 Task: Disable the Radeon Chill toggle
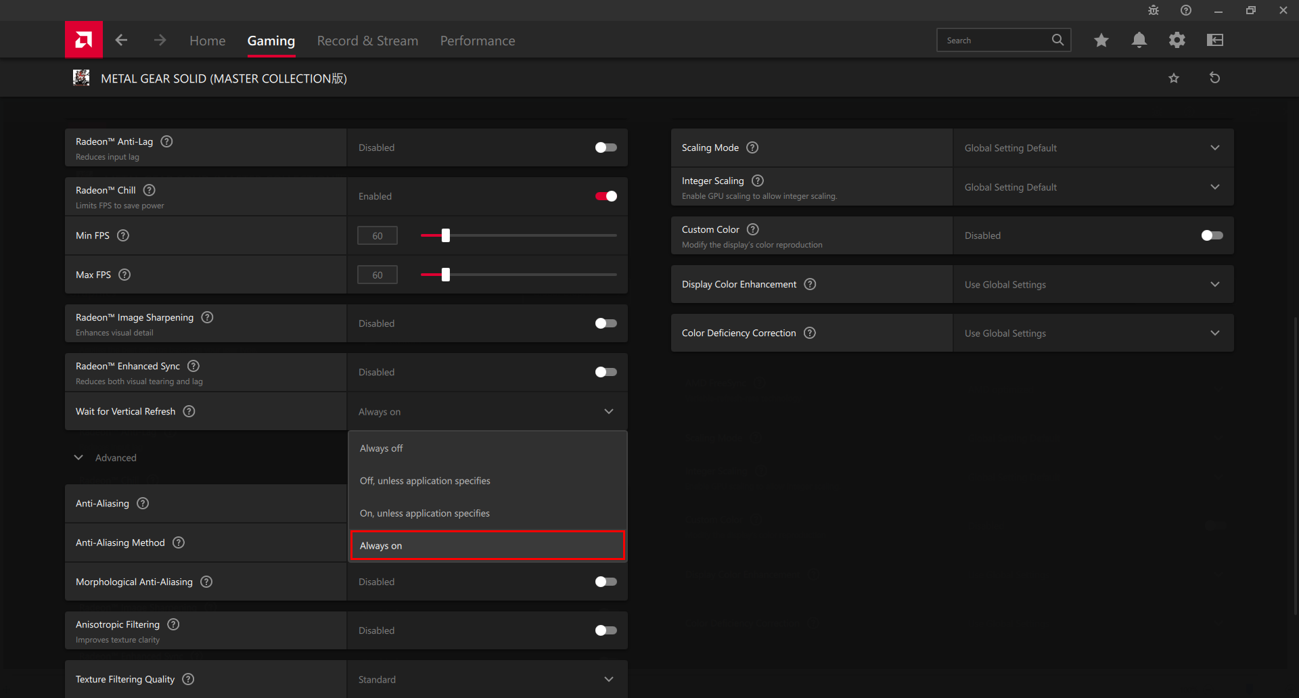[606, 196]
